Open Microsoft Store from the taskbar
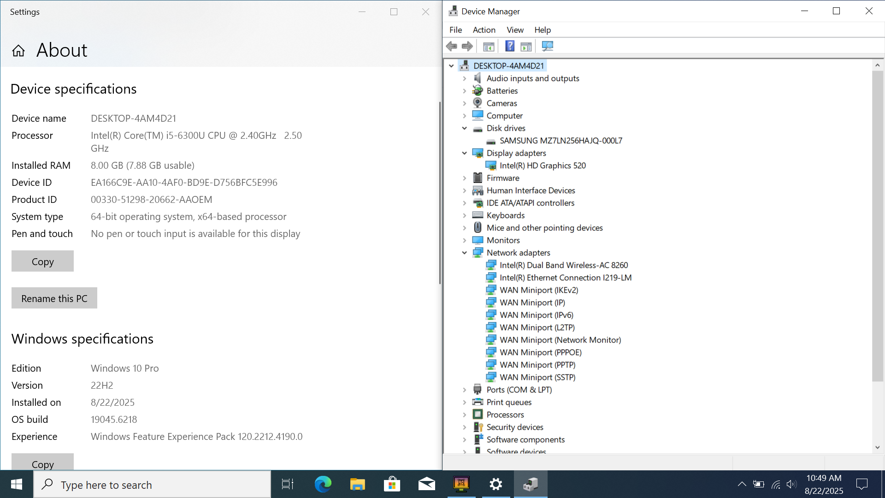The image size is (885, 498). click(392, 484)
